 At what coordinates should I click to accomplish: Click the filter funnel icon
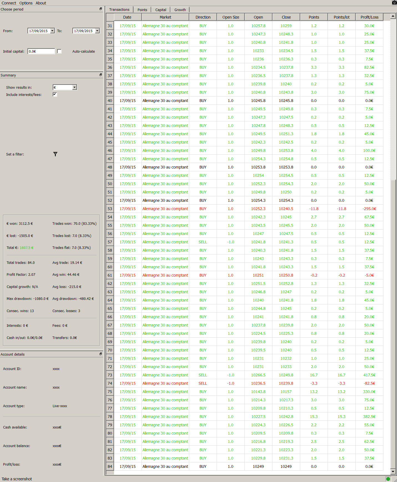pyautogui.click(x=55, y=154)
